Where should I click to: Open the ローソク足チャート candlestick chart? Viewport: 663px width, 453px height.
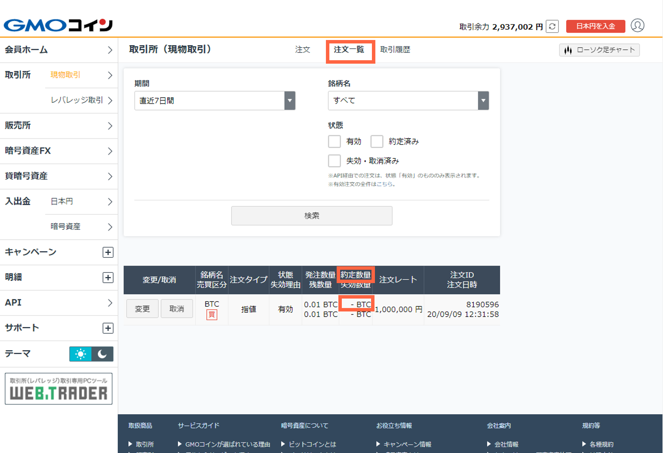[x=599, y=50]
